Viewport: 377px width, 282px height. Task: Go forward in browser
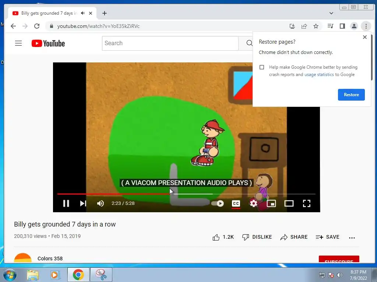pyautogui.click(x=25, y=26)
